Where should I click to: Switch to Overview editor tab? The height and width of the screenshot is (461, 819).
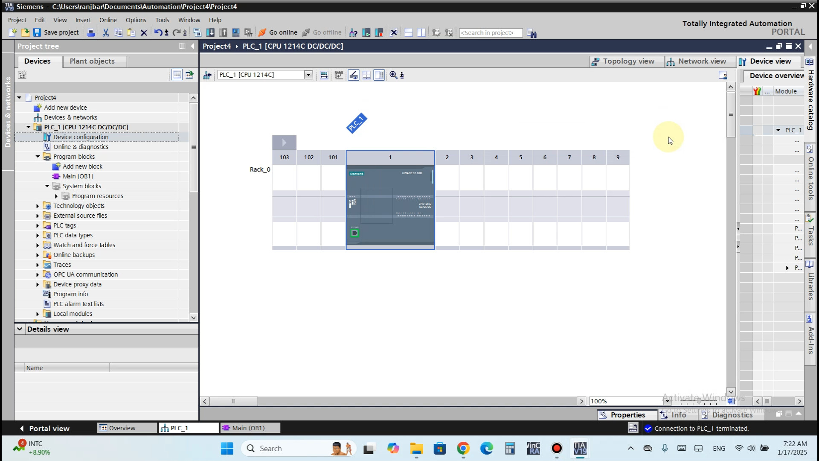(x=127, y=428)
